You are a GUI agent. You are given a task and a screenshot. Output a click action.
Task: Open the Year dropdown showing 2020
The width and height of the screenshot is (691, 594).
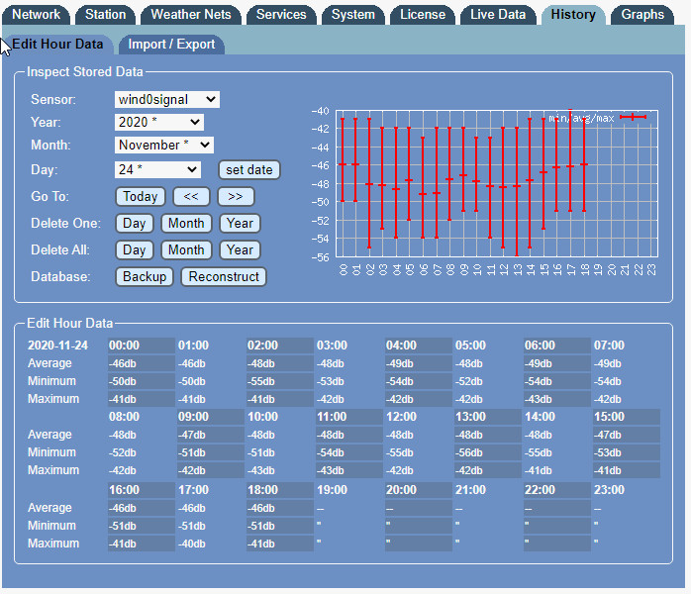pos(159,122)
